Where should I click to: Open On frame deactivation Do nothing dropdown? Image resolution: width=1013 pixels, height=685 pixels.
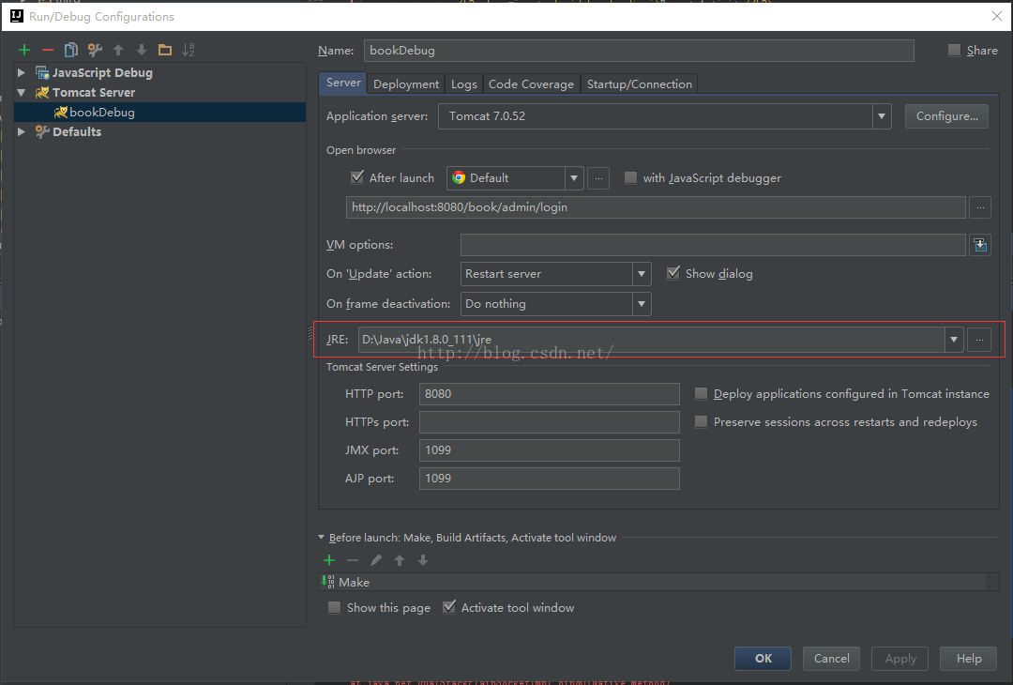pyautogui.click(x=642, y=304)
